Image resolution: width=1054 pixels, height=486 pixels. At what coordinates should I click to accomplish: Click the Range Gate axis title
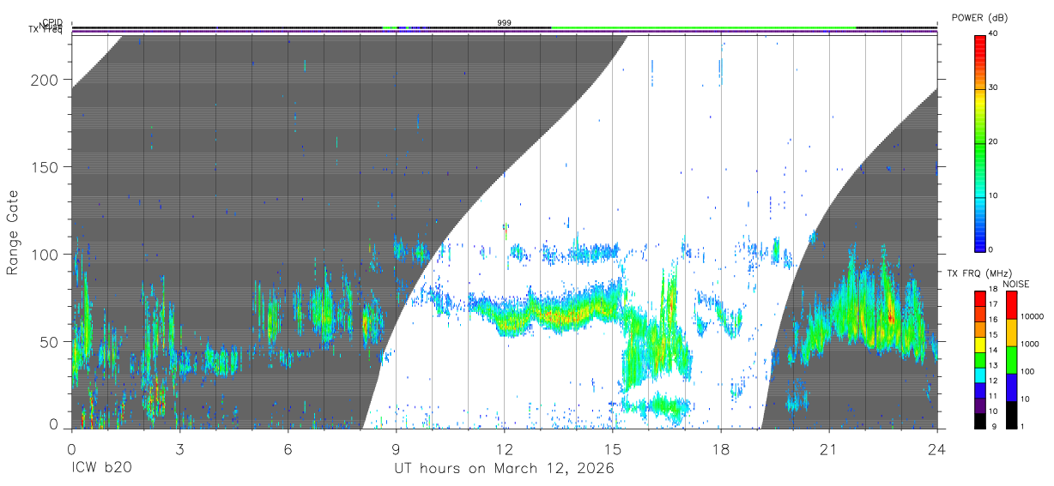13,231
